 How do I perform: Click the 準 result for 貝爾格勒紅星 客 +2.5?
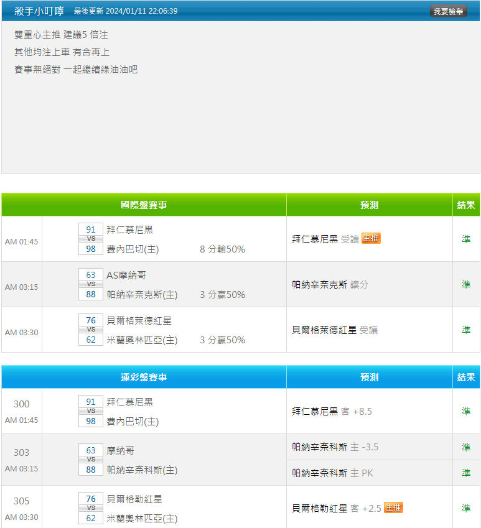[466, 509]
